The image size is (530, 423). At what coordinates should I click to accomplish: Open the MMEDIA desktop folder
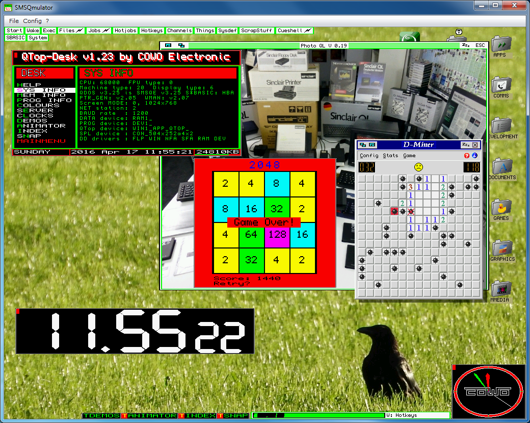500,292
